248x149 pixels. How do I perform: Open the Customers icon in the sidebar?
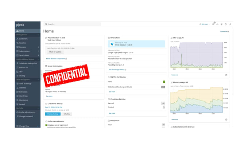click(x=18, y=39)
